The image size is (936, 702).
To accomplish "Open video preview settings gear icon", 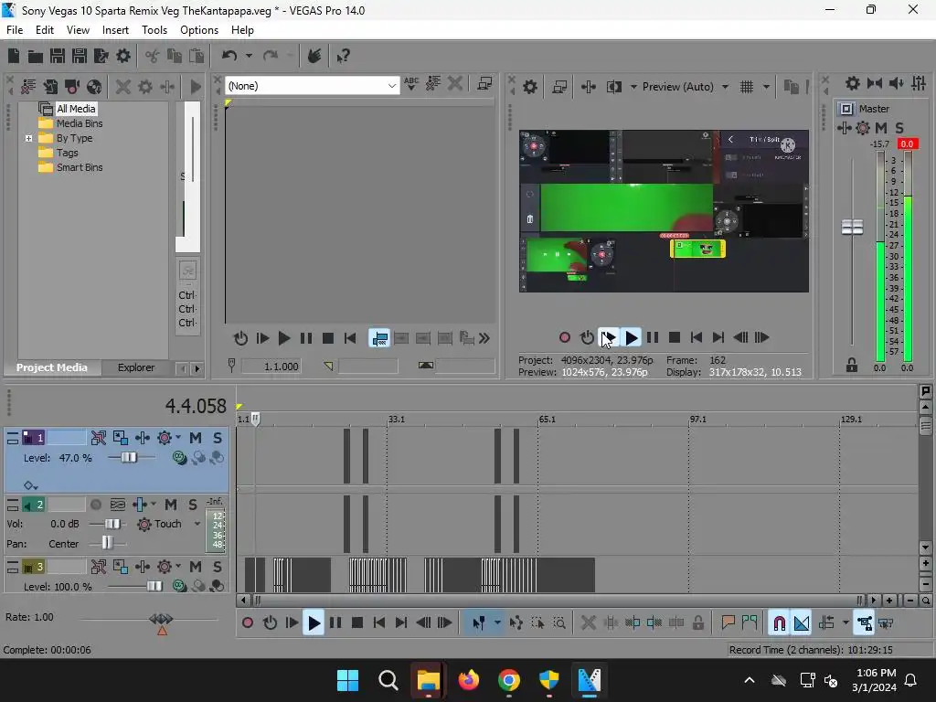I will [530, 87].
